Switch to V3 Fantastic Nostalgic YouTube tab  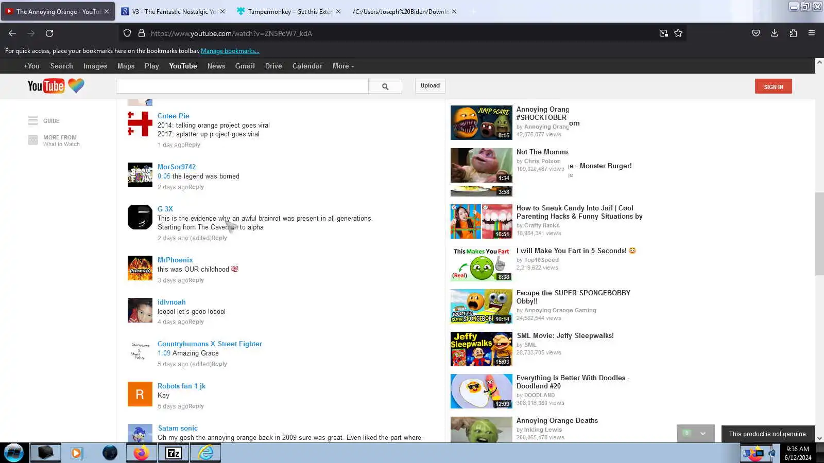point(174,11)
